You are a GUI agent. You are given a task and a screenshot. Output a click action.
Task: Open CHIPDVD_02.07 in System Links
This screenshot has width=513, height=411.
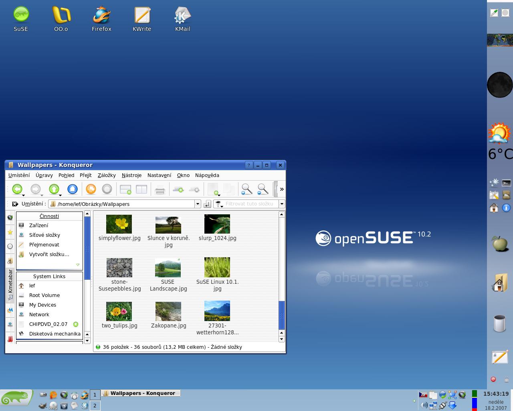click(x=48, y=324)
